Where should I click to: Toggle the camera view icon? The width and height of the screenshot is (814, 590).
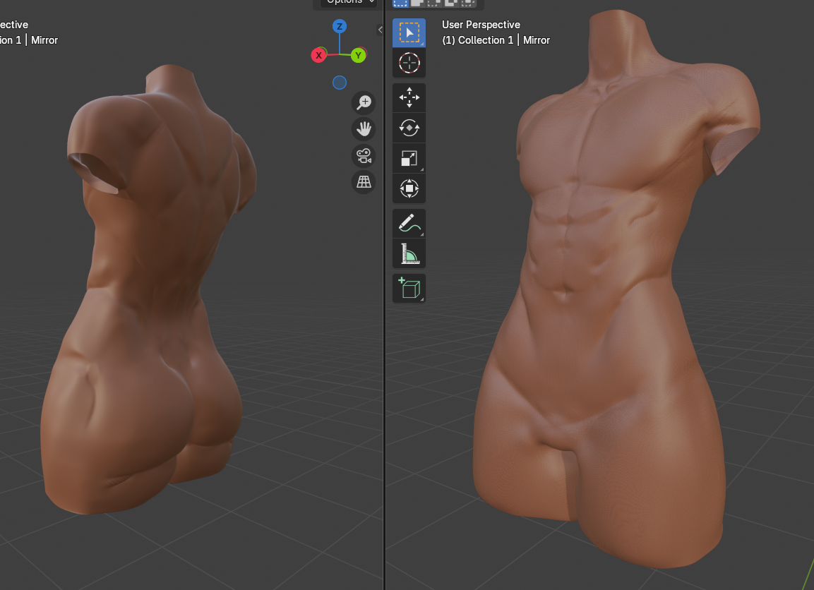[x=364, y=155]
